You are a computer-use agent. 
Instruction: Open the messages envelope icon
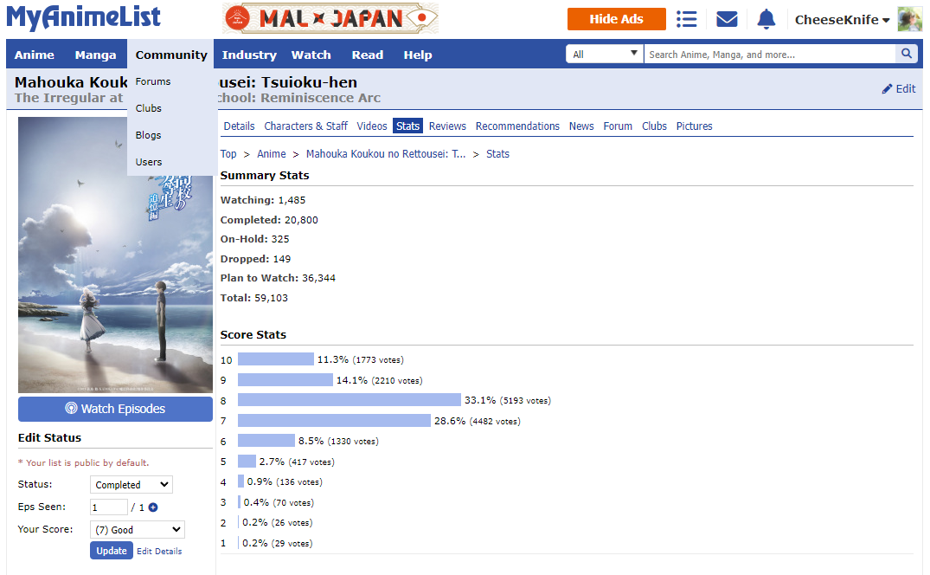click(727, 19)
